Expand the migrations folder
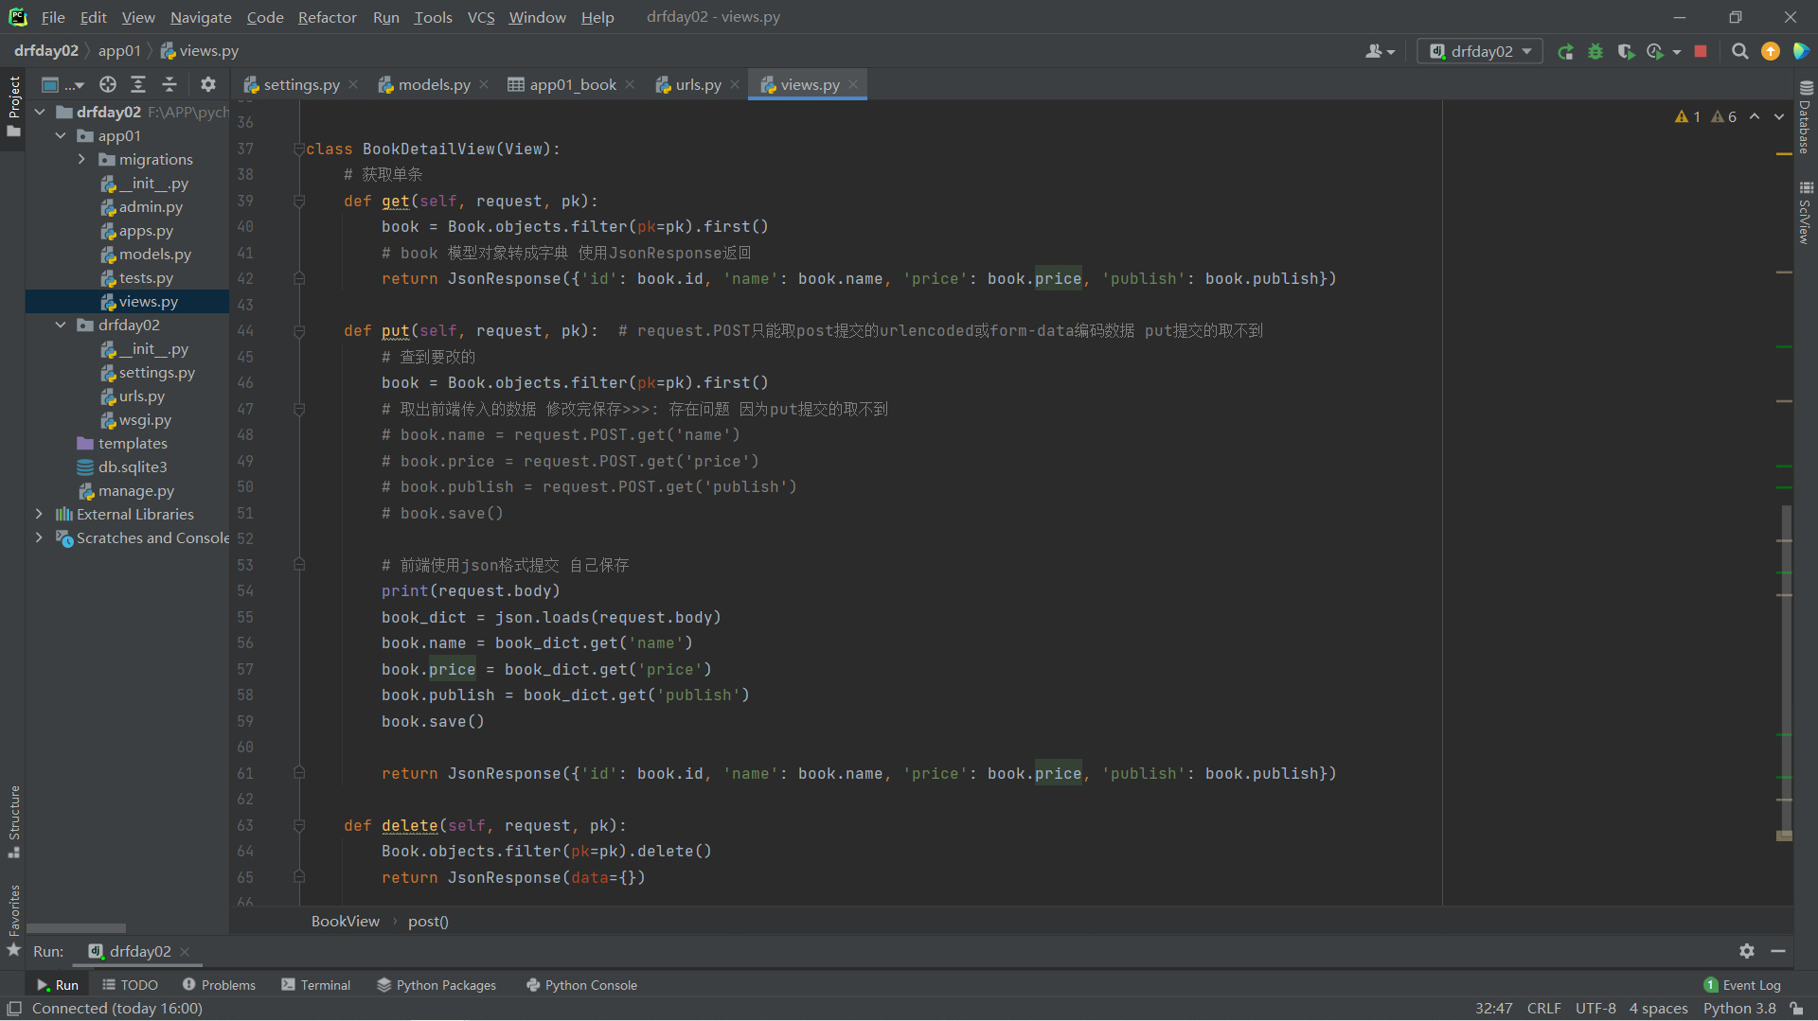The height and width of the screenshot is (1021, 1818). [81, 160]
